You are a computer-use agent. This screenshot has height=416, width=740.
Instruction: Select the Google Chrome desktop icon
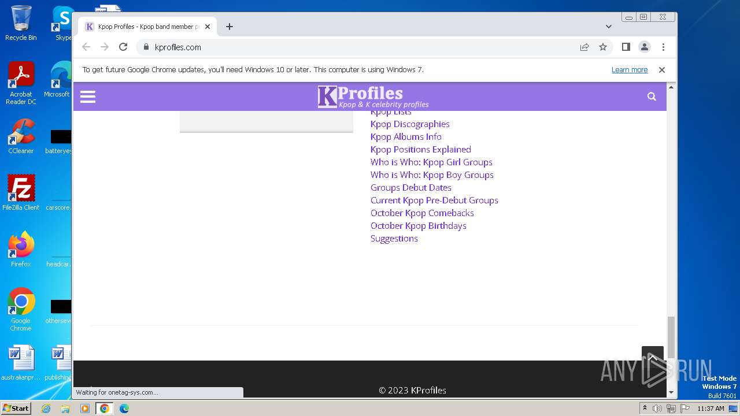(21, 310)
